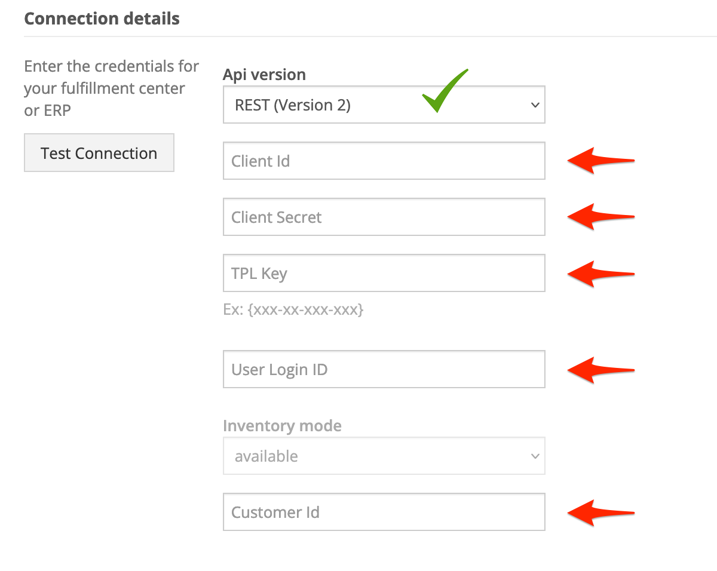Click the 'Enter the credentials' description text
The height and width of the screenshot is (571, 717).
[x=112, y=88]
